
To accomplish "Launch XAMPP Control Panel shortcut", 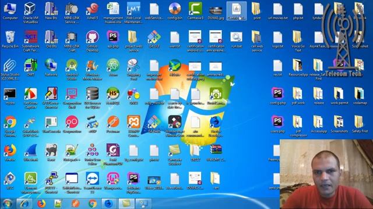I will coord(133,127).
